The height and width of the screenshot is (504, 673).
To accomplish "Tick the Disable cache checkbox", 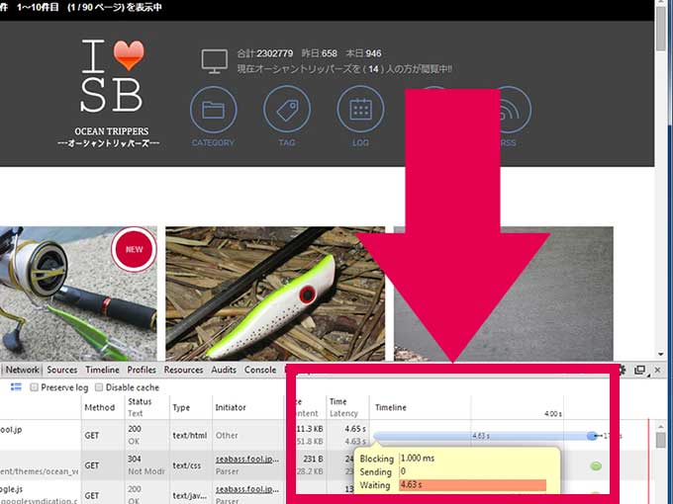I will pyautogui.click(x=98, y=387).
